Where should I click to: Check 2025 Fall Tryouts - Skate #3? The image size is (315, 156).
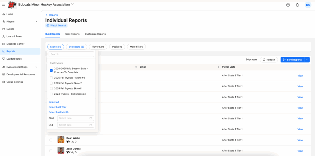pyautogui.click(x=51, y=78)
